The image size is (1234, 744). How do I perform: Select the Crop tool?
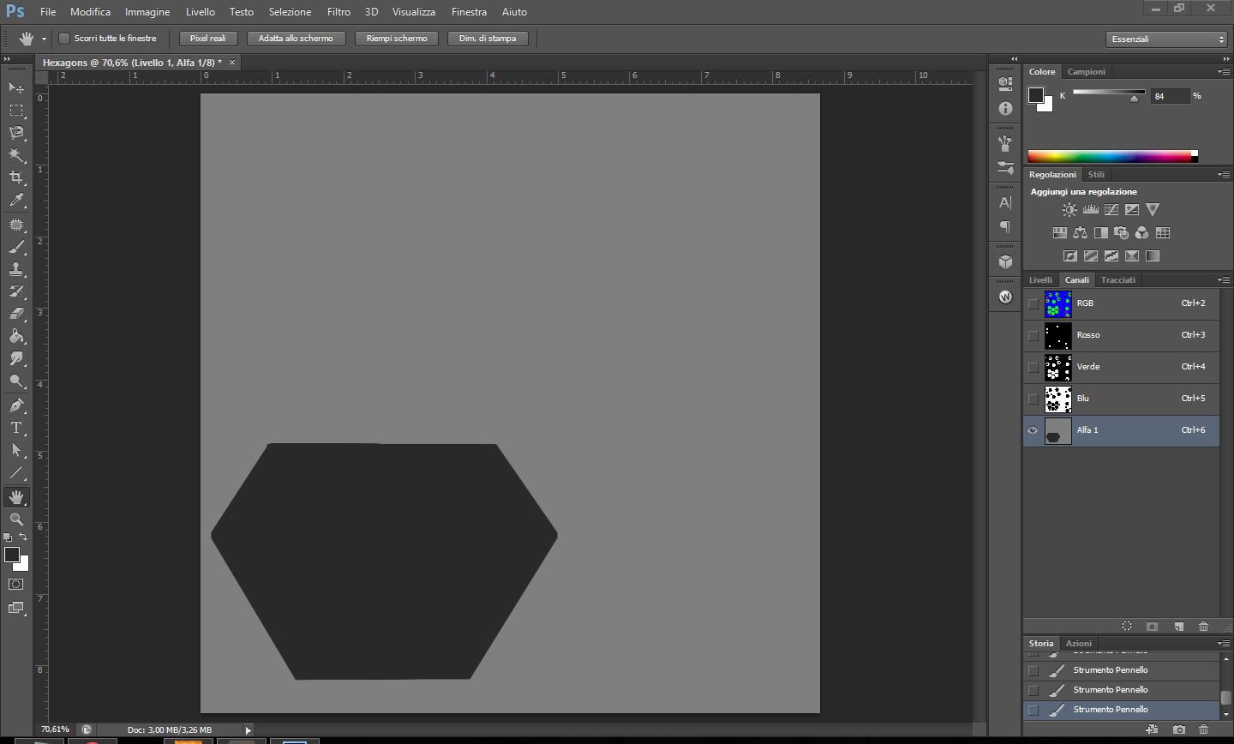(x=16, y=177)
